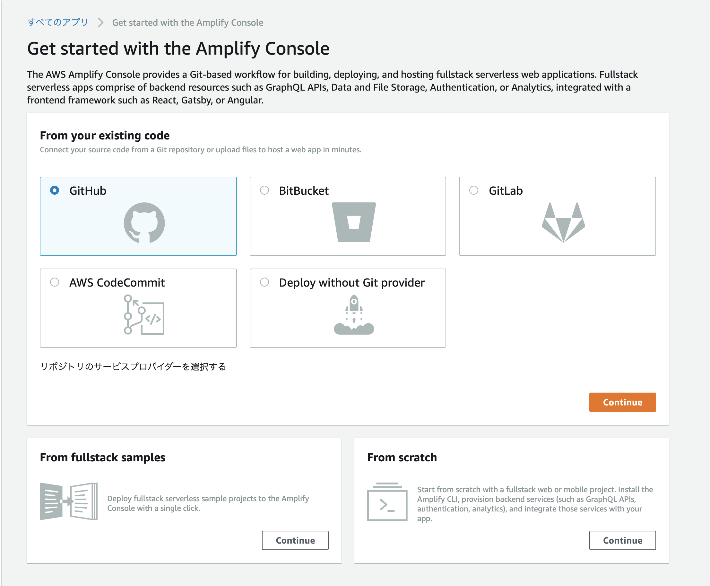Screen dimensions: 710x586
Task: Choose Deploy without Git provider radio
Action: coord(264,282)
